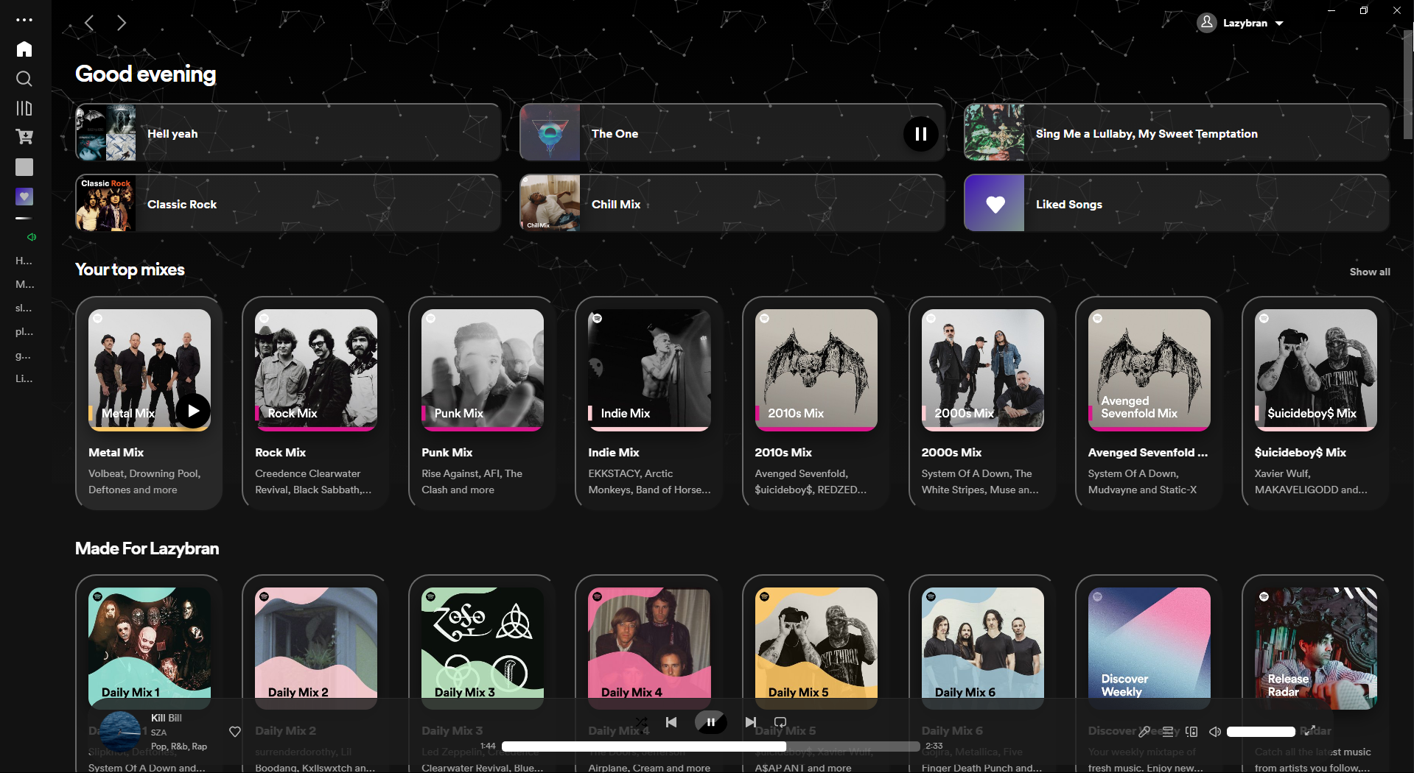Adjust the volume slider

(1260, 732)
